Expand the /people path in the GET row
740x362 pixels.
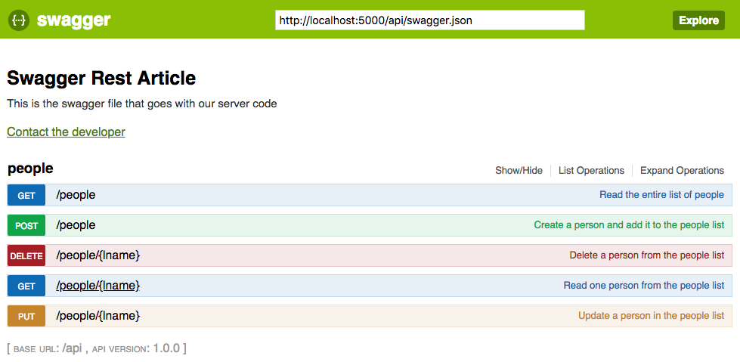pyautogui.click(x=76, y=195)
